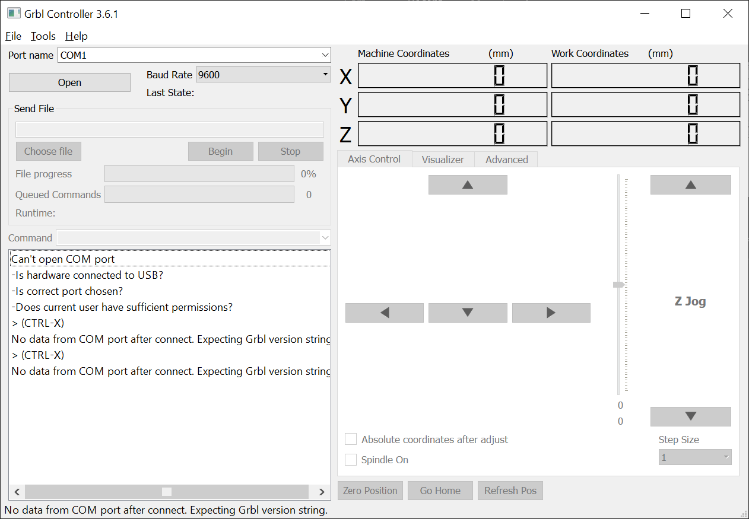Click the Go Home button
Viewport: 749px width, 519px height.
pyautogui.click(x=440, y=491)
